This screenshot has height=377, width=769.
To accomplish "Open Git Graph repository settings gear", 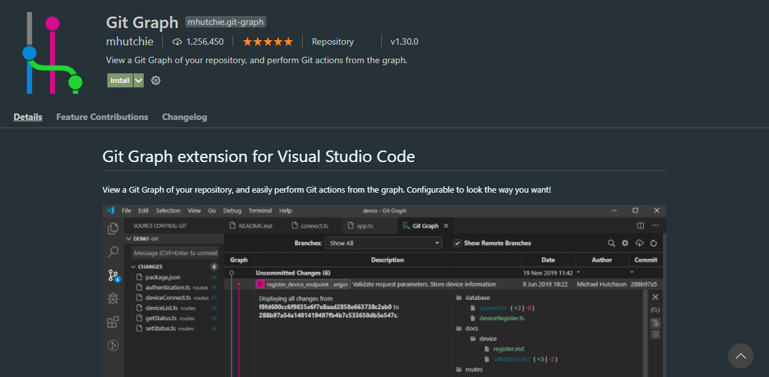I will pos(625,243).
